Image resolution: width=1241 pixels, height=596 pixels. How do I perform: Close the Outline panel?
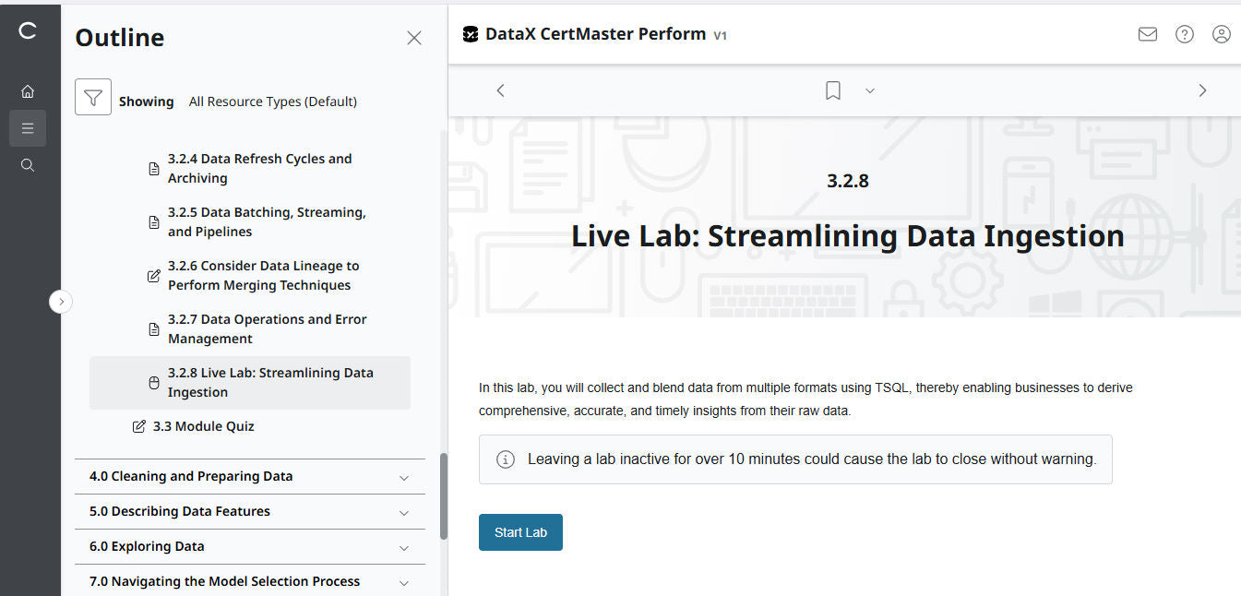click(413, 37)
